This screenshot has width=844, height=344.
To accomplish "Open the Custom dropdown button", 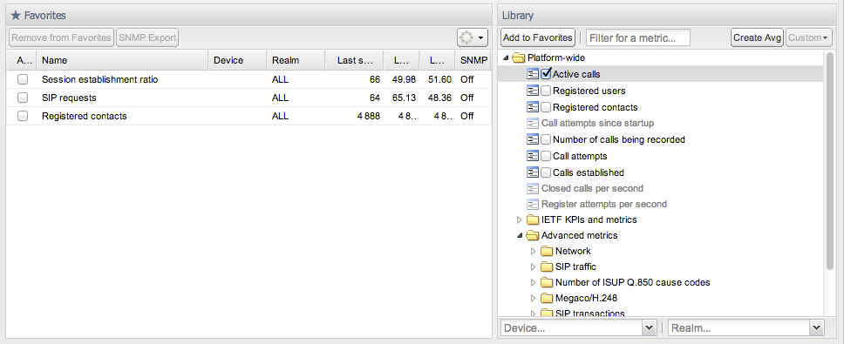I will [x=809, y=37].
